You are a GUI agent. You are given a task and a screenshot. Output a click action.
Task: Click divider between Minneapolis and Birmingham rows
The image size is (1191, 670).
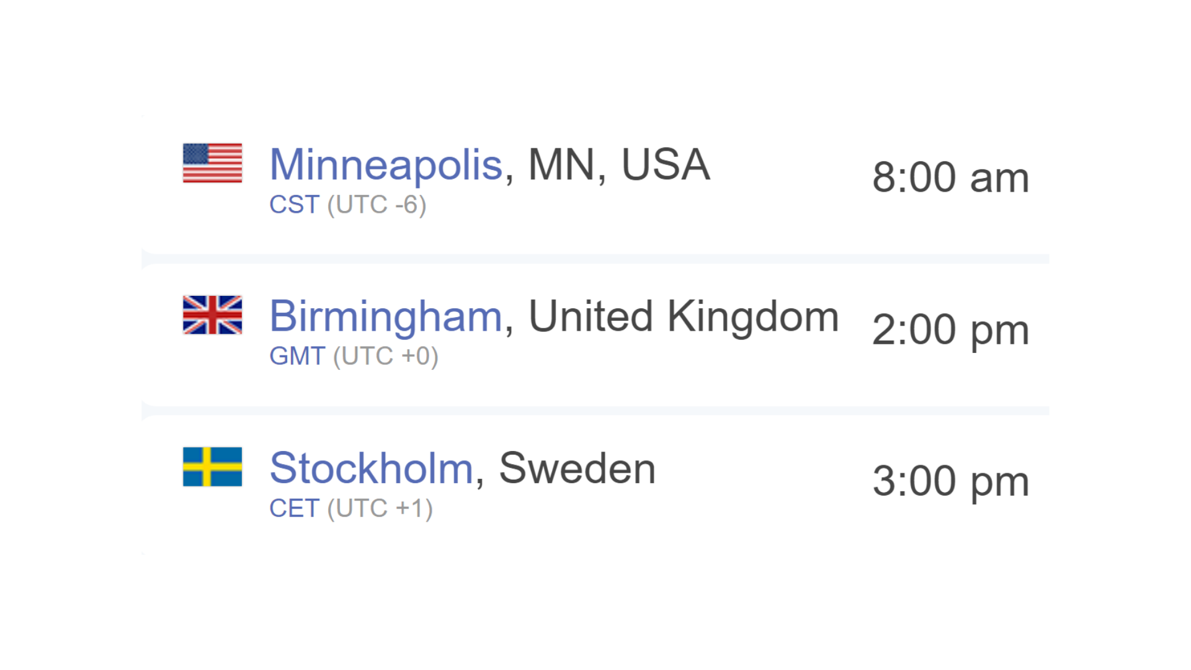[x=595, y=259]
